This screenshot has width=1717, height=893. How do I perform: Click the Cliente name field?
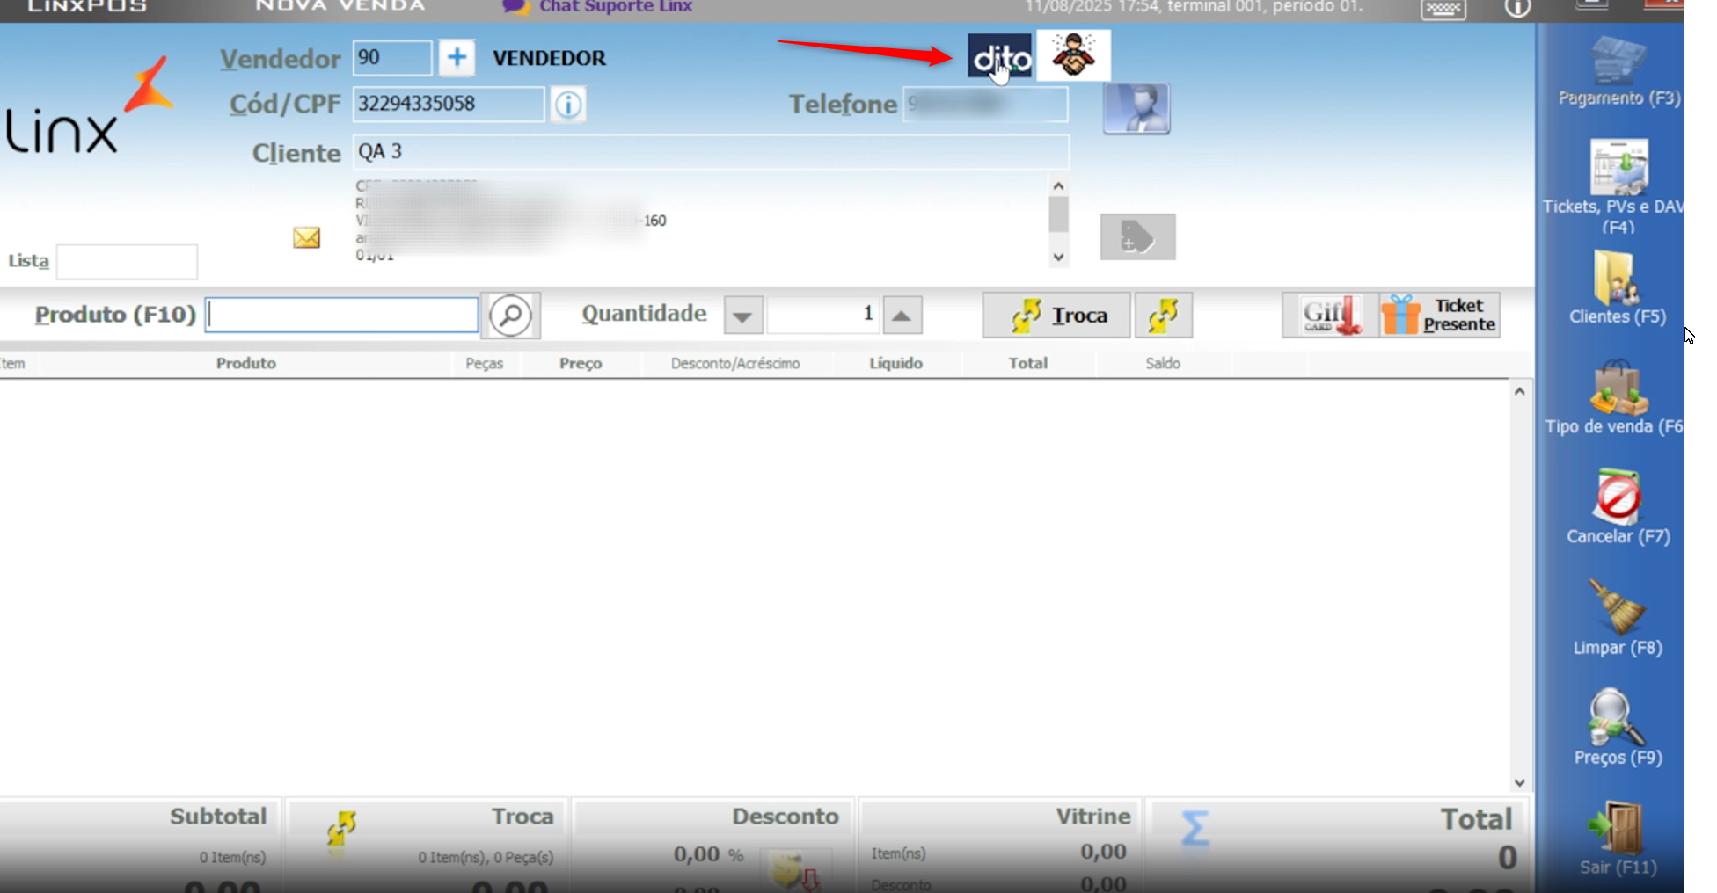[x=712, y=151]
